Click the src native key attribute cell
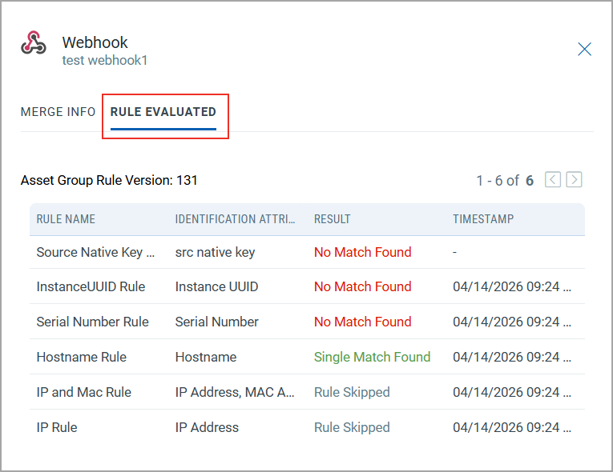The image size is (613, 472). [x=215, y=252]
